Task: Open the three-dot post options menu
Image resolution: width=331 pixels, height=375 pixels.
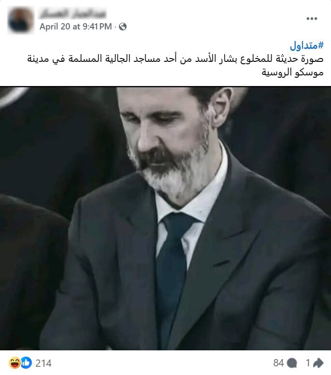Action: [x=312, y=18]
